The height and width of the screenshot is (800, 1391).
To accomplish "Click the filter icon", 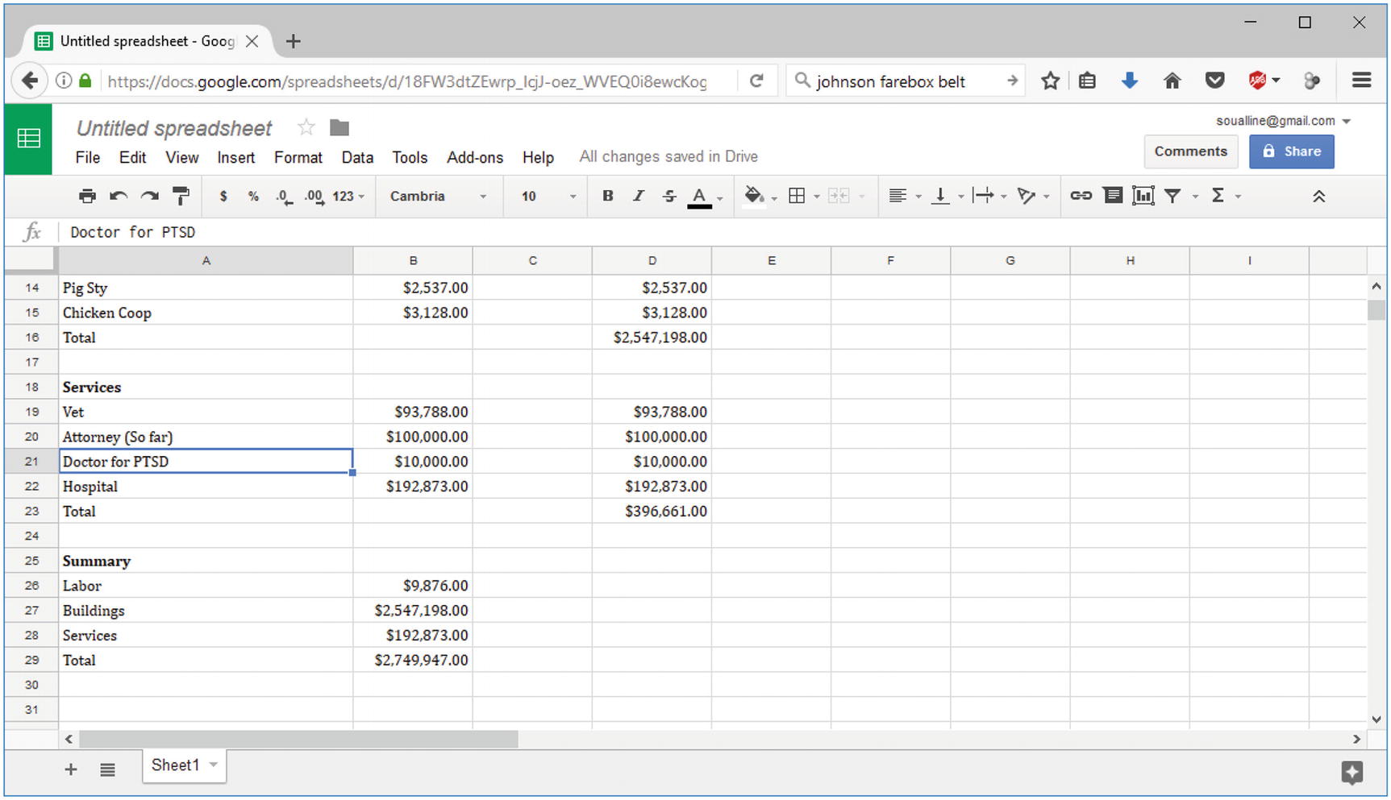I will pos(1173,196).
